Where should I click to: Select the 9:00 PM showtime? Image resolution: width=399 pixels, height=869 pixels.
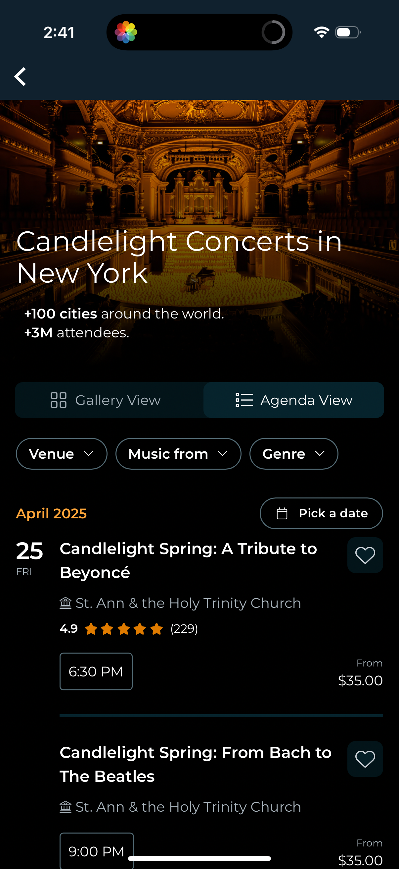(97, 850)
